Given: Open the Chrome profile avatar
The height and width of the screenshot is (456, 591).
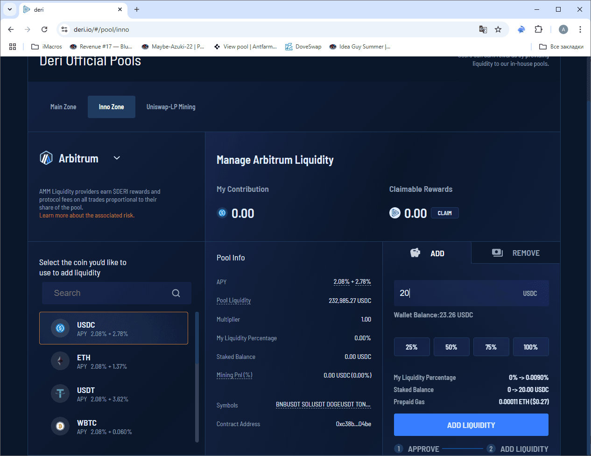Looking at the screenshot, I should tap(563, 29).
